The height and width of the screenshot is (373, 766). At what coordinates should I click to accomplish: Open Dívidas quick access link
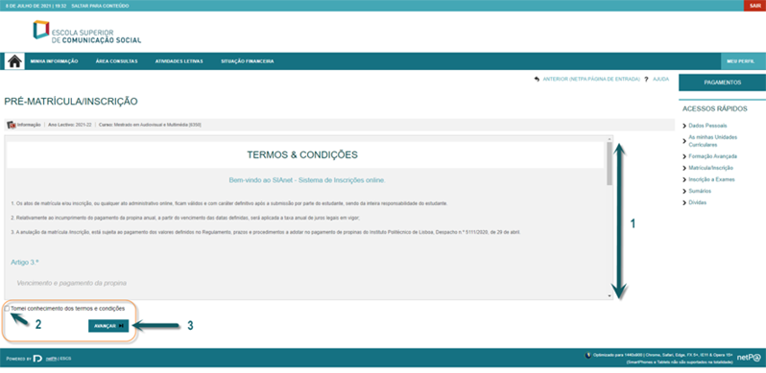pos(698,202)
